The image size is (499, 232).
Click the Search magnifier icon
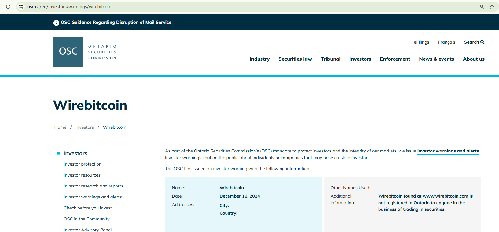tap(482, 42)
